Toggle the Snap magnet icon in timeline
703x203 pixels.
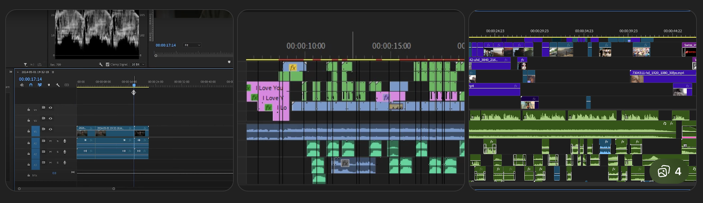click(x=31, y=85)
